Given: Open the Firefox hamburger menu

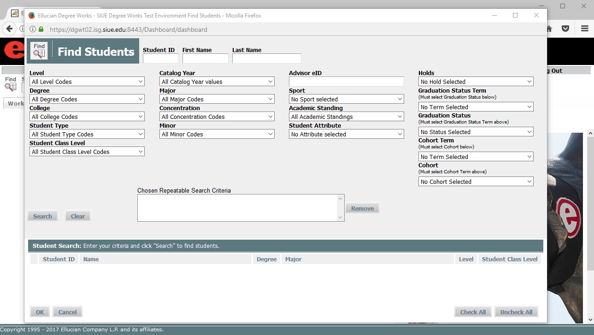Looking at the screenshot, I should (x=584, y=29).
